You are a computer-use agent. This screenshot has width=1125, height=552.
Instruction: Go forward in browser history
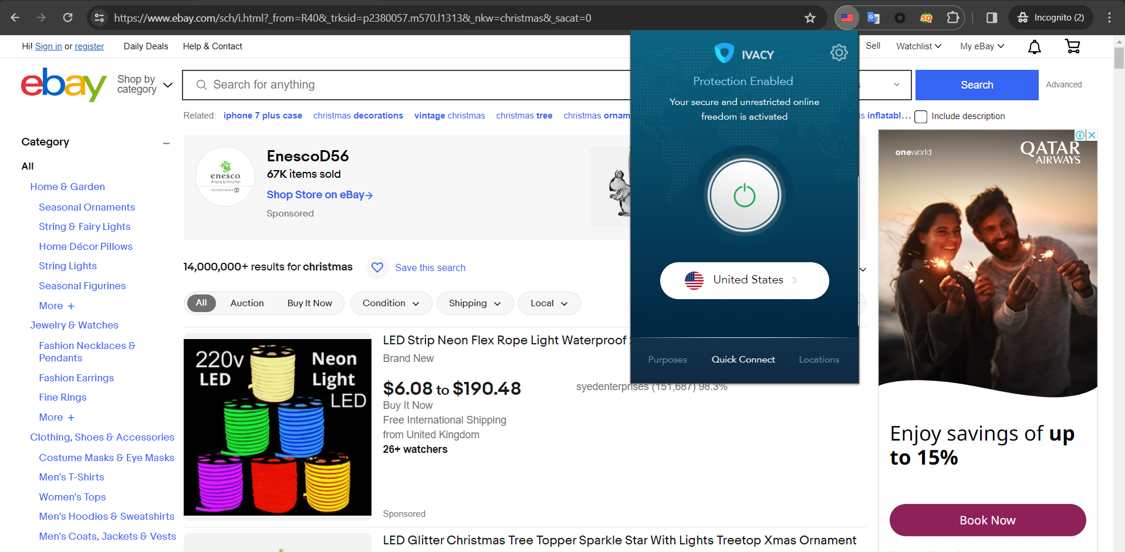click(x=41, y=18)
